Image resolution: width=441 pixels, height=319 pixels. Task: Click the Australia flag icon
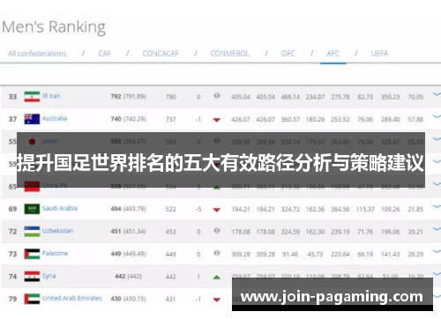pyautogui.click(x=32, y=119)
